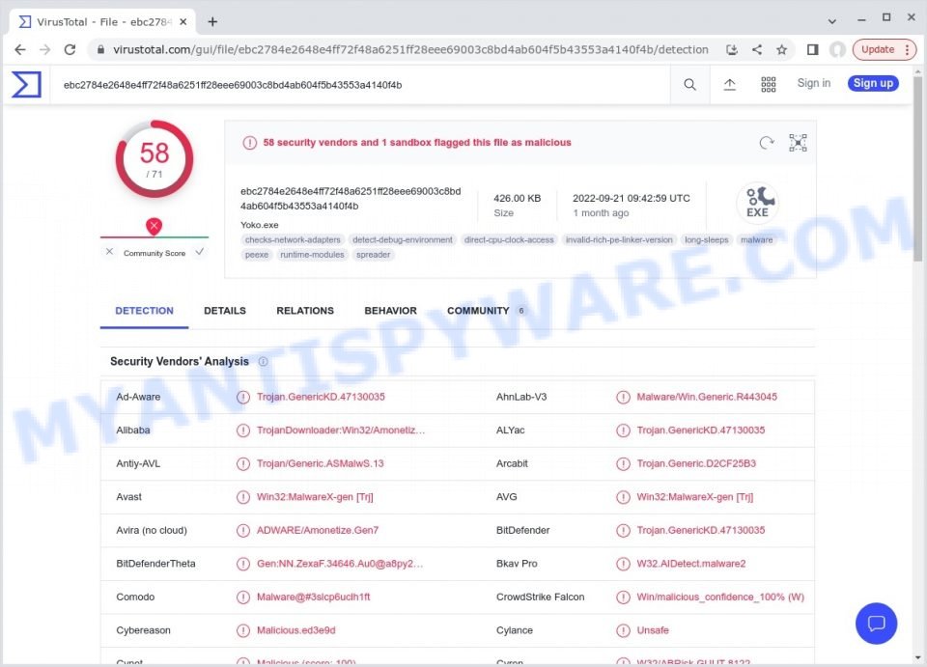The width and height of the screenshot is (927, 667).
Task: Click the long-sleeps tag
Action: coord(707,239)
